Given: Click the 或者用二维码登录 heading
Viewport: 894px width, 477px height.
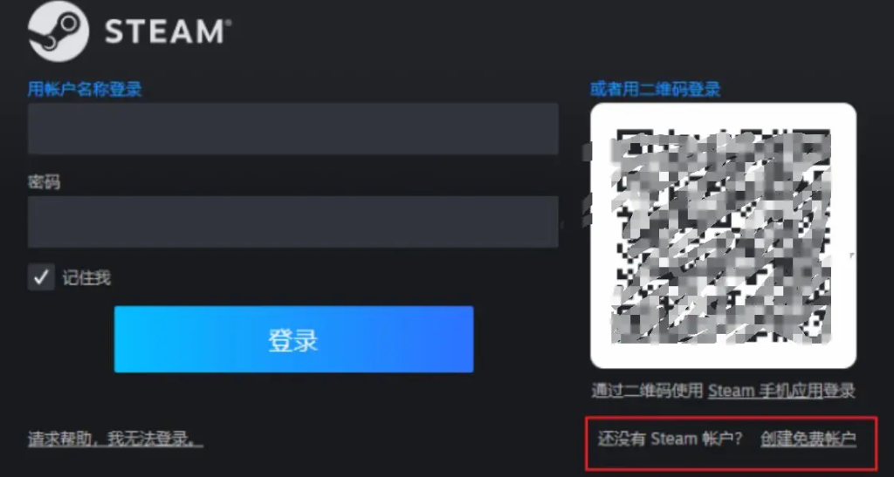Looking at the screenshot, I should click(x=655, y=89).
